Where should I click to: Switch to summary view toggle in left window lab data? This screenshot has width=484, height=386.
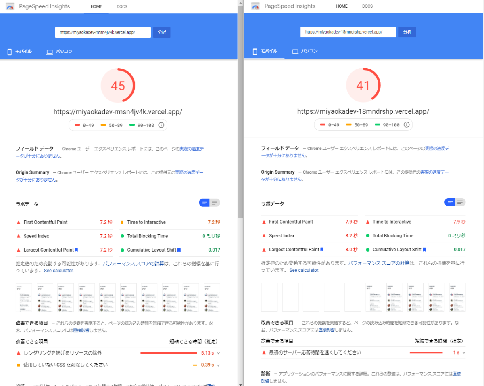coord(204,203)
